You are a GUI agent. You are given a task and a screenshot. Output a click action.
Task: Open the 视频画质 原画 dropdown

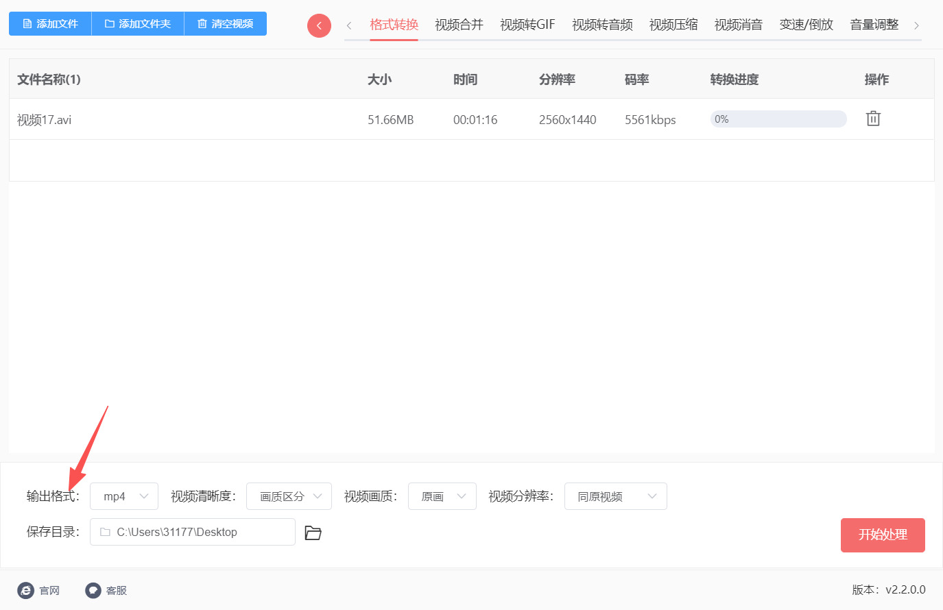coord(442,496)
